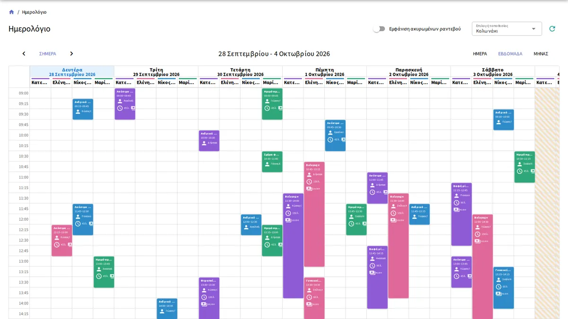Select Ελένη column header under Τετάρτη

click(x=230, y=83)
